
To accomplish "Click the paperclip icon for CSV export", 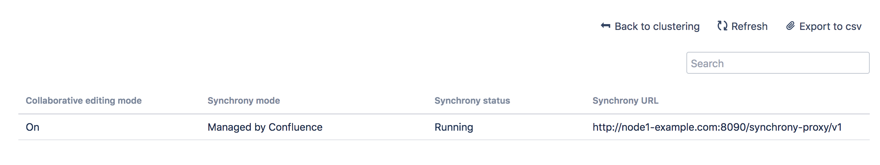I will [x=791, y=26].
